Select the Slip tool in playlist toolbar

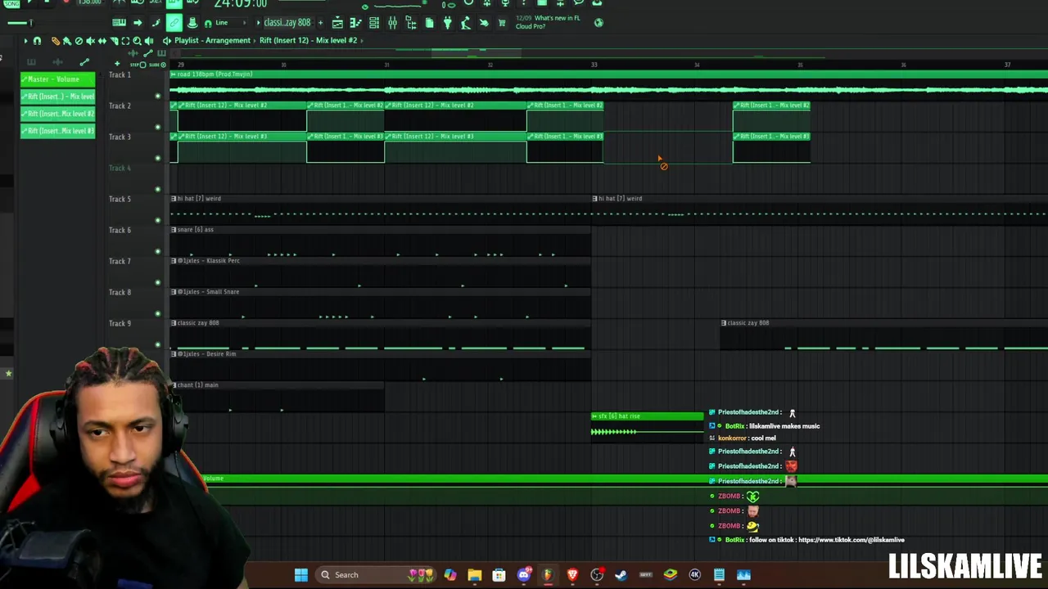[x=102, y=40]
